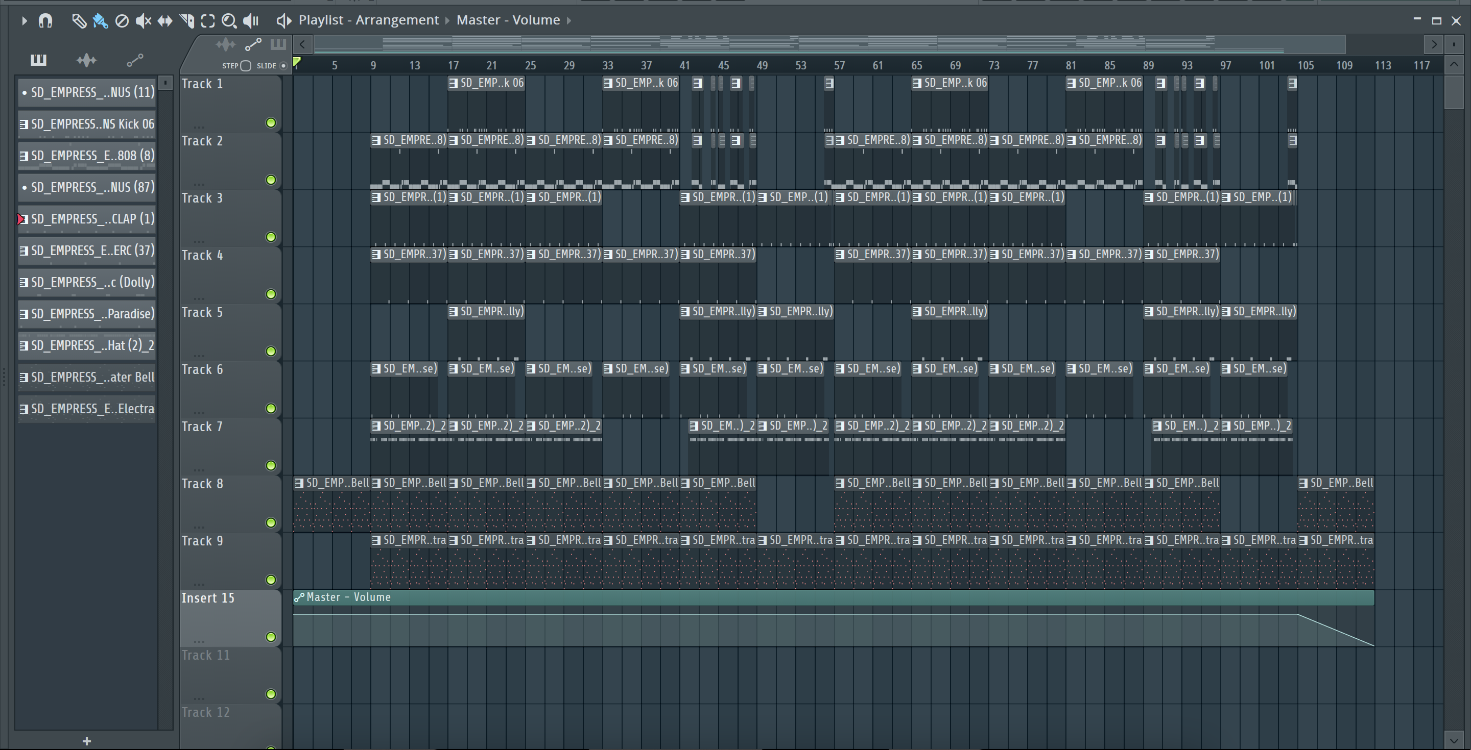Select SD_EMPRESS_..ater Bell in picker
Image resolution: width=1471 pixels, height=750 pixels.
click(87, 377)
